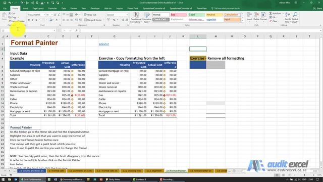Click the Font Color letter A icon
Image resolution: width=323 pixels, height=182 pixels.
point(57,20)
